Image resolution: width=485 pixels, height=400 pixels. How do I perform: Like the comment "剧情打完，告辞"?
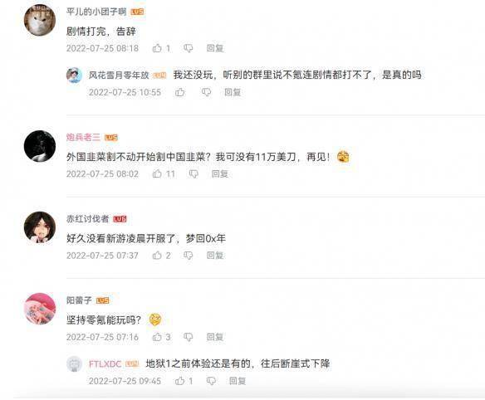(157, 48)
